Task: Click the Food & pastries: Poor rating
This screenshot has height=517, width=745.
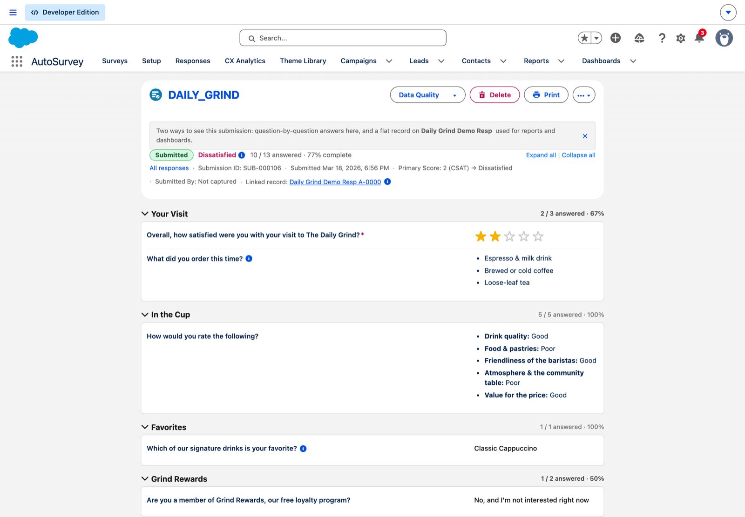Action: (520, 349)
